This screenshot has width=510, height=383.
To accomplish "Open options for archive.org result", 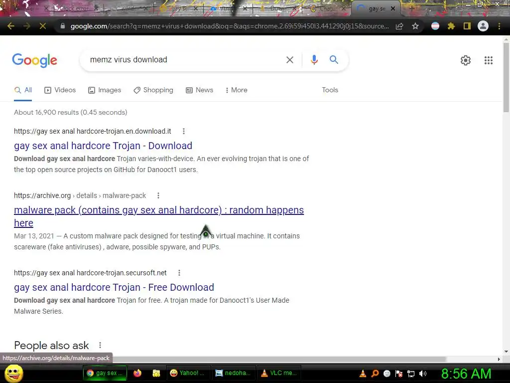I will coord(158,195).
